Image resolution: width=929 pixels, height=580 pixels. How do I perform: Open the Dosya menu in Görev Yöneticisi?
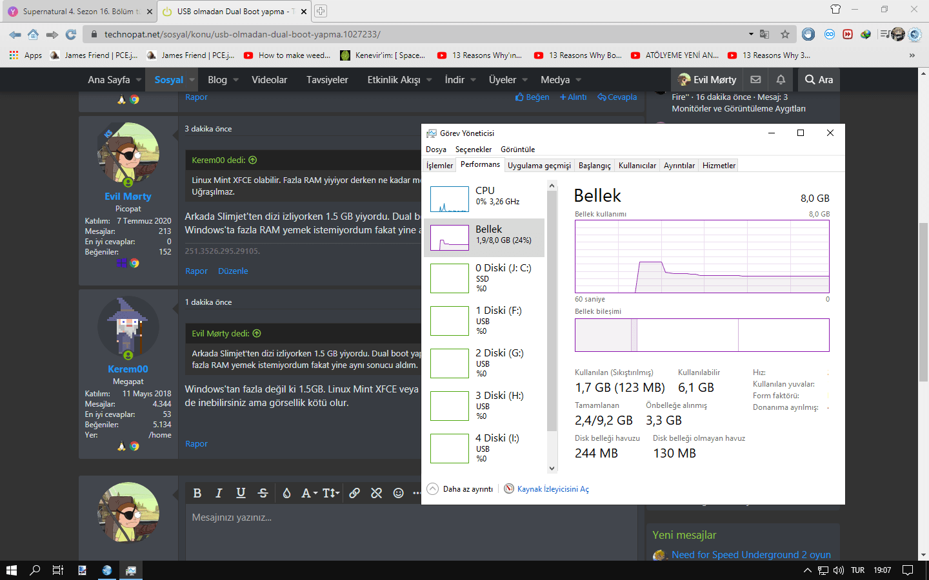(x=436, y=150)
